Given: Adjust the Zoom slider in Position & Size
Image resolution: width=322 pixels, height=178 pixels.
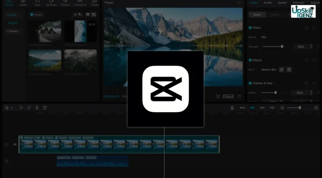Looking at the screenshot, I should pyautogui.click(x=275, y=93).
